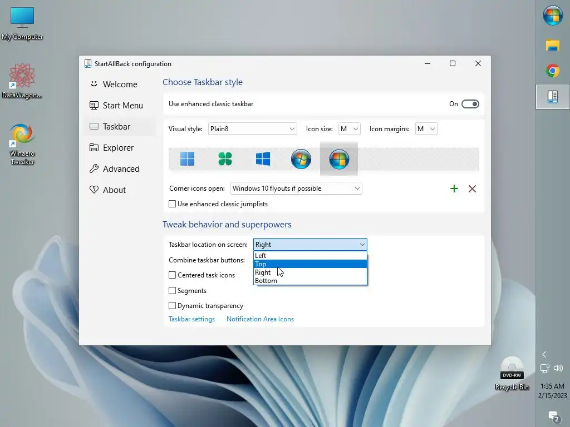Open network status tray icon

(x=544, y=368)
